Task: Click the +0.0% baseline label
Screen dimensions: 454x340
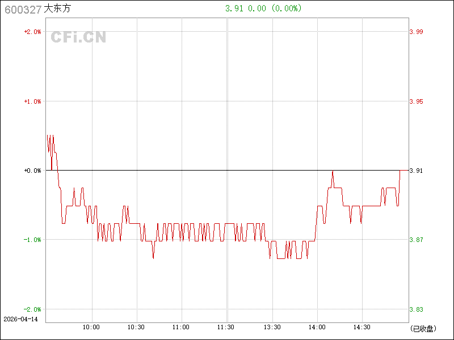Action: click(x=32, y=171)
